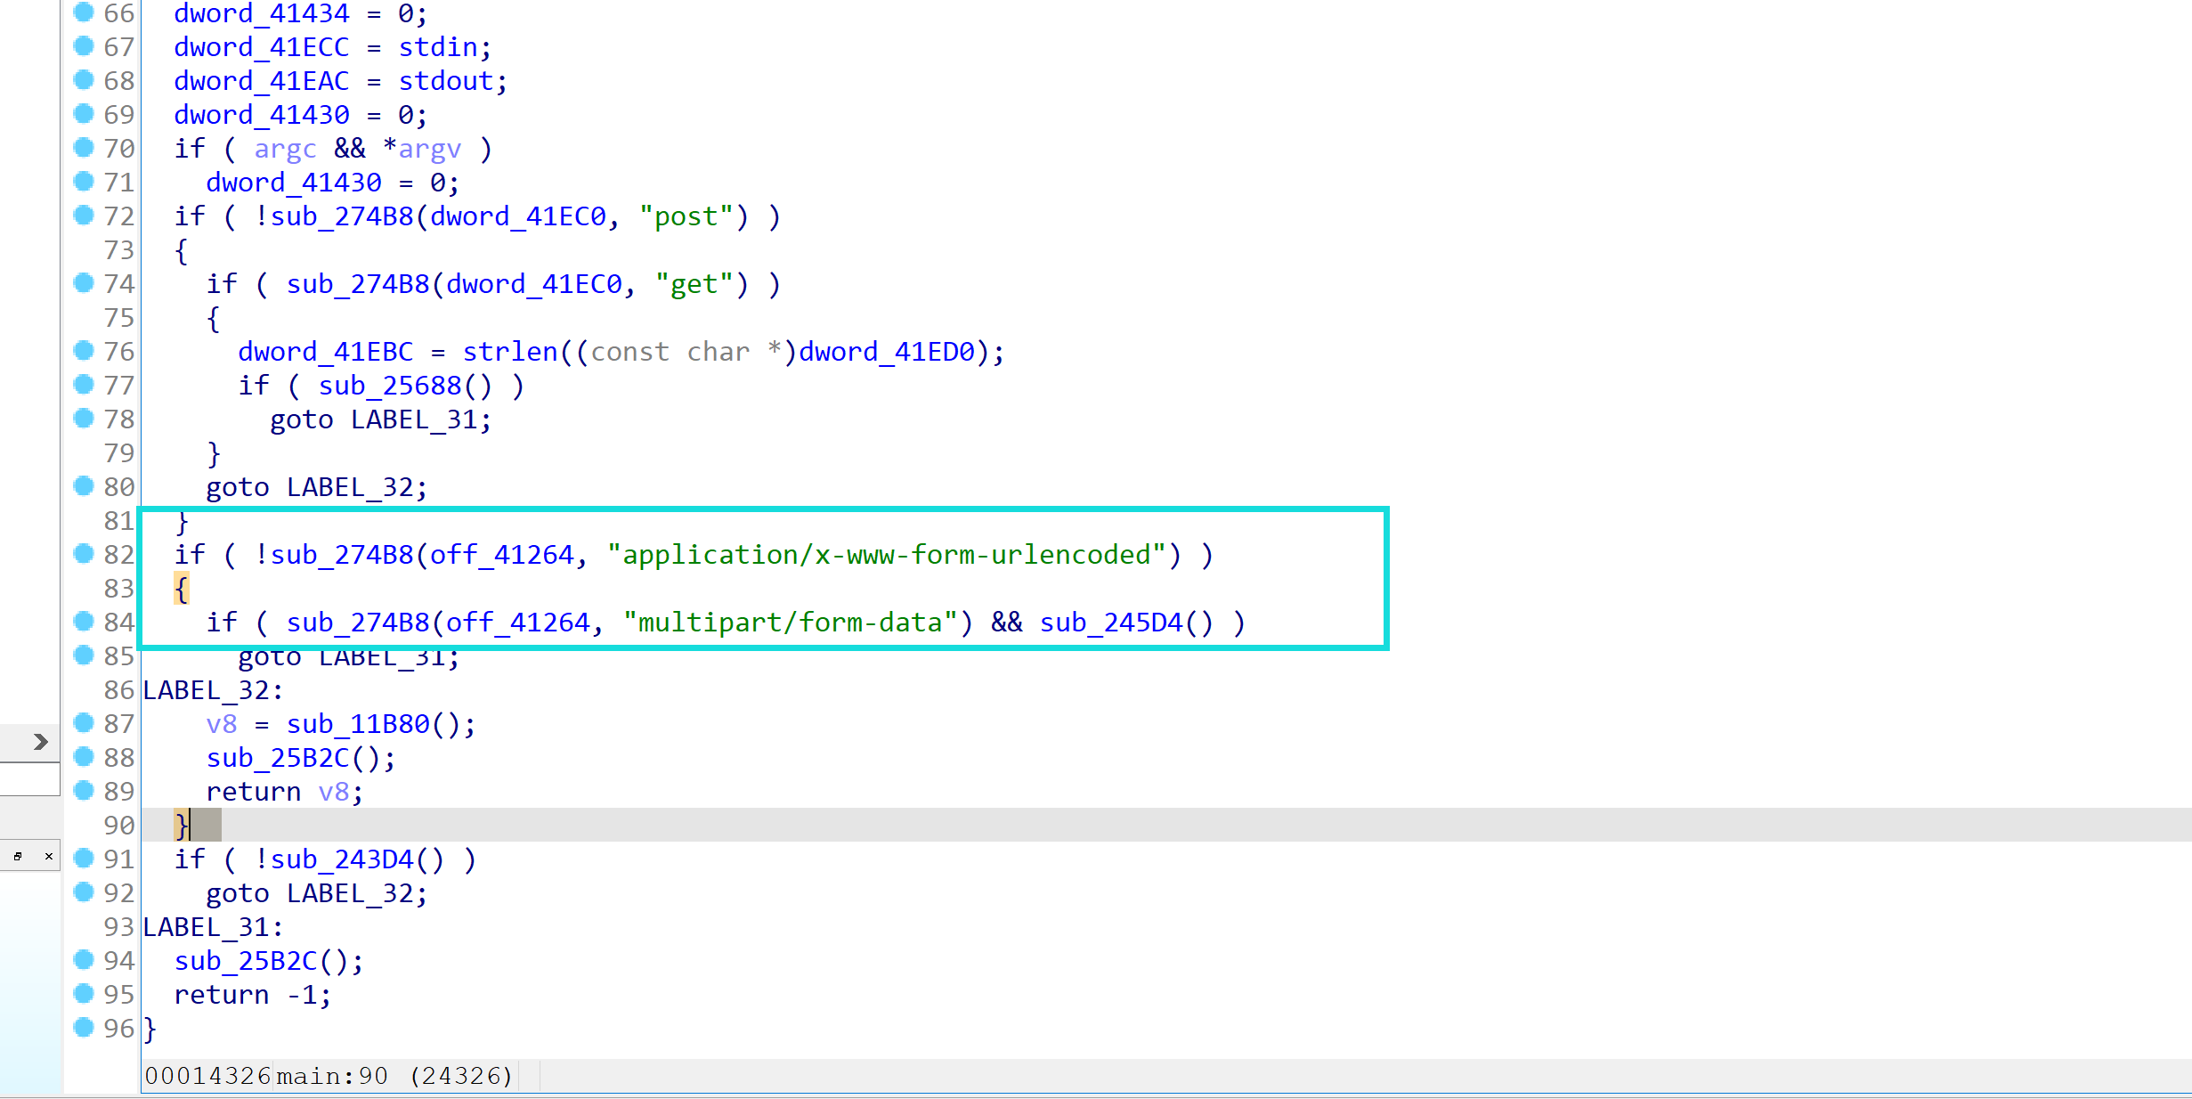Toggle breakpoint dot on line 72
The width and height of the screenshot is (2192, 1099).
point(84,216)
